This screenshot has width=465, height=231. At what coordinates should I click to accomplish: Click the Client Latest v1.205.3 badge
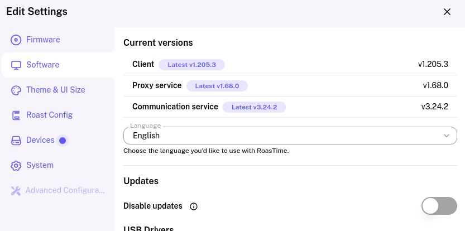191,65
